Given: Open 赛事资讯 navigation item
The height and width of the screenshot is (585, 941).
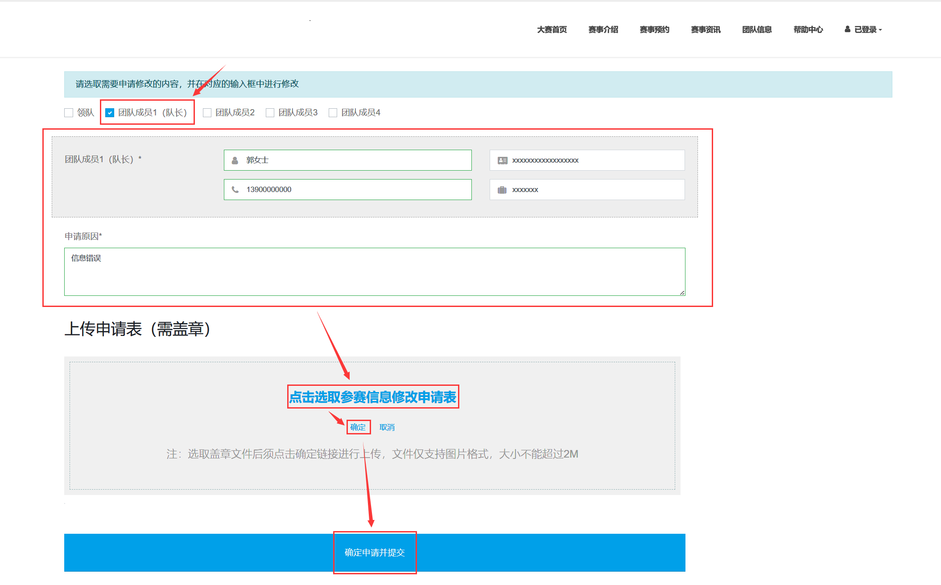Looking at the screenshot, I should click(706, 29).
